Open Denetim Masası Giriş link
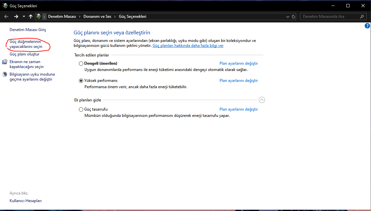The image size is (371, 211). click(x=28, y=30)
